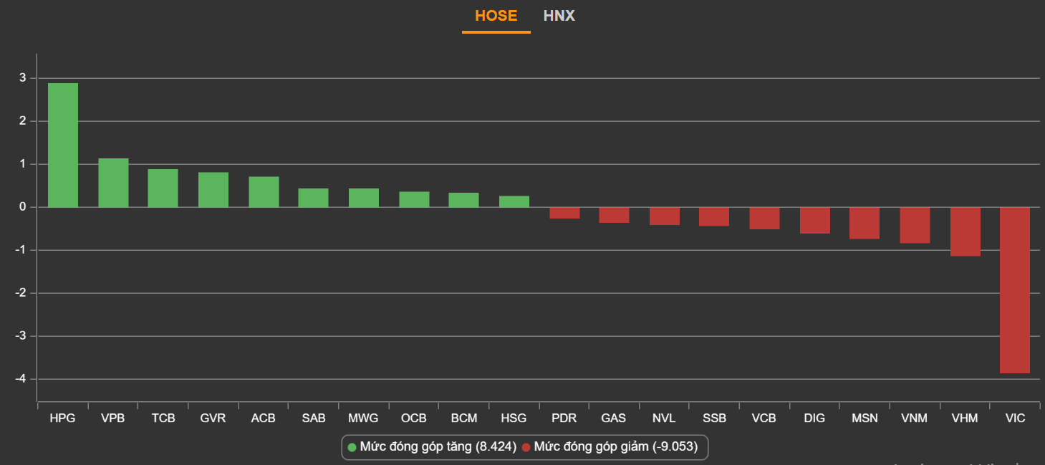Click the VIC red bar
1045x465 pixels.
coord(1015,290)
